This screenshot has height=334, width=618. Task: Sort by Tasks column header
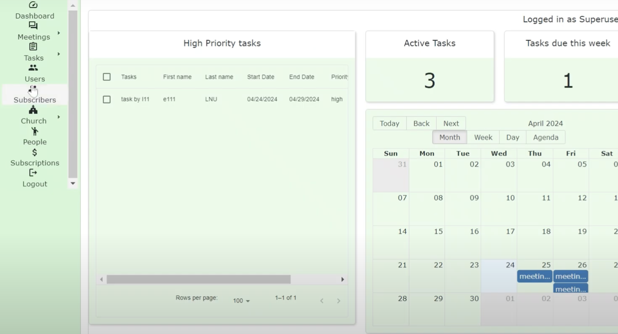[129, 77]
